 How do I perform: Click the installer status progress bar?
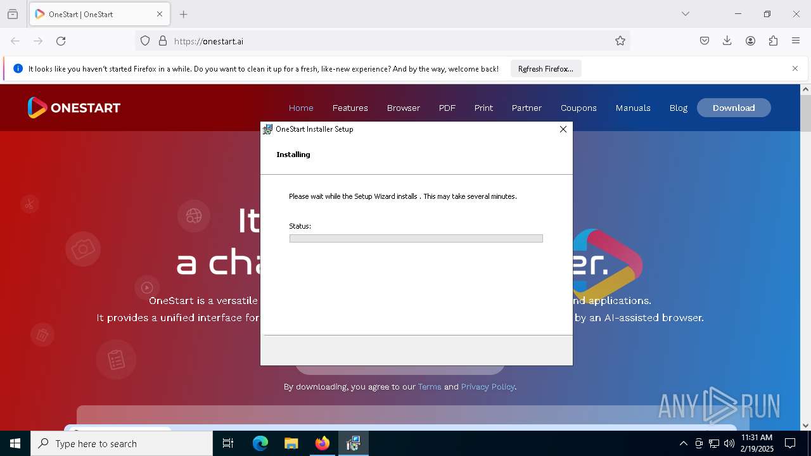click(x=416, y=239)
